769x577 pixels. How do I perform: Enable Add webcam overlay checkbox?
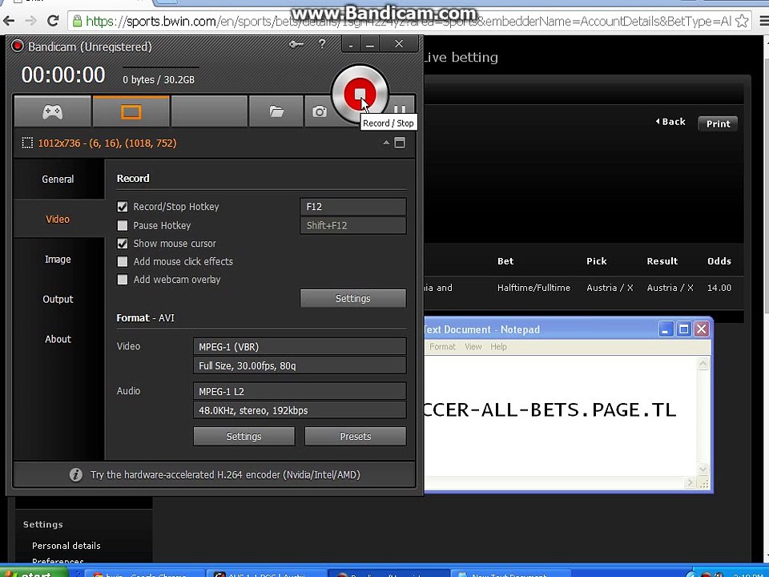pos(123,280)
